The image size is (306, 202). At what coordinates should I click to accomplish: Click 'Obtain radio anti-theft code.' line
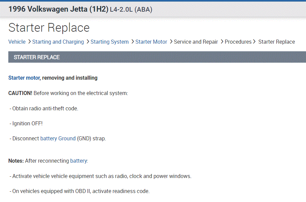tap(44, 109)
